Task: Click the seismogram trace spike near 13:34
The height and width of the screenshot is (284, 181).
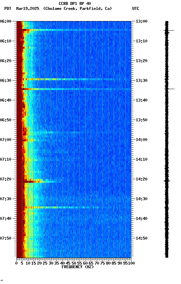Action: click(169, 89)
